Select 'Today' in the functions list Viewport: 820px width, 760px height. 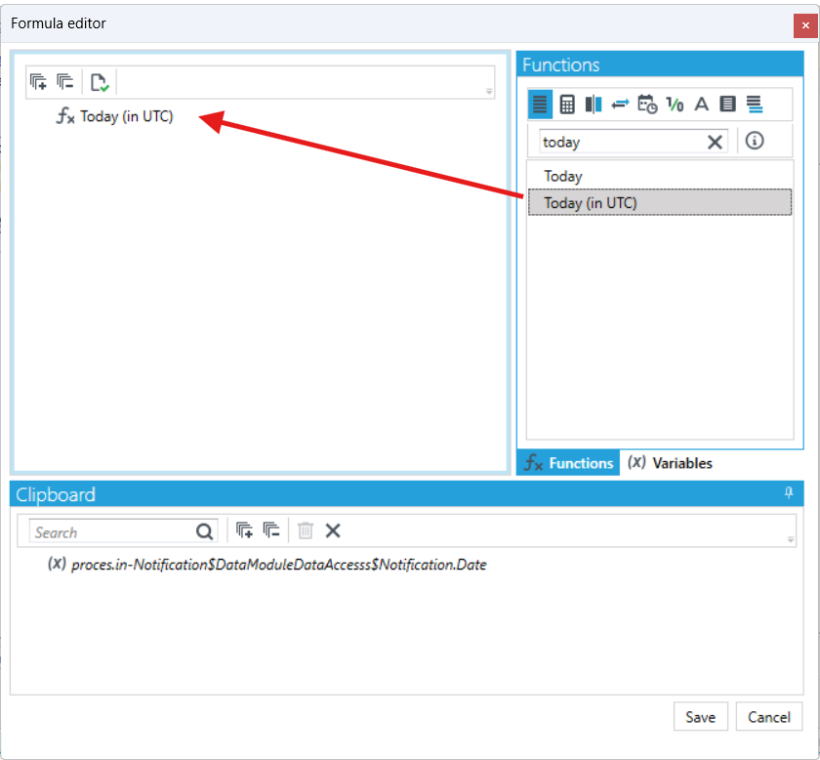(660, 176)
